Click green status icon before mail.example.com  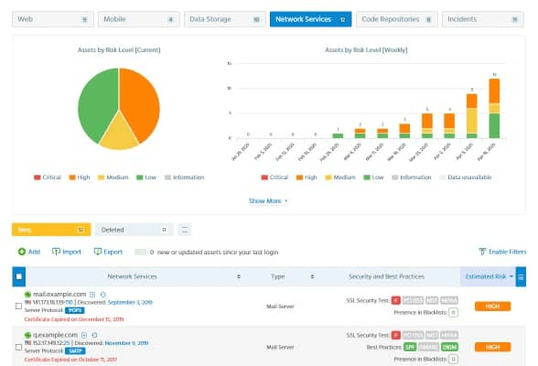pyautogui.click(x=27, y=295)
